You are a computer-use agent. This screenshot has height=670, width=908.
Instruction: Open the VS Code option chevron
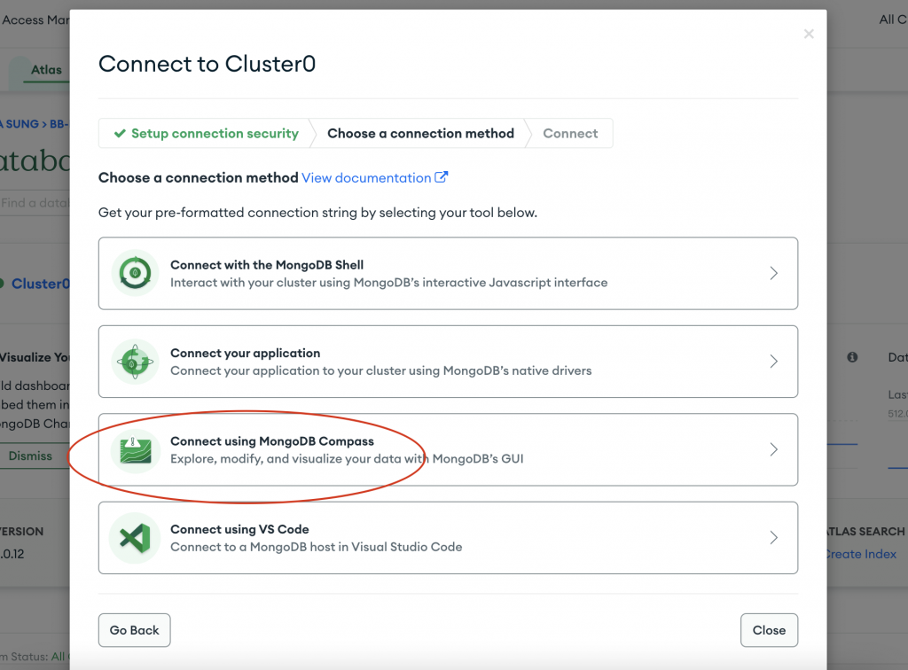tap(773, 537)
